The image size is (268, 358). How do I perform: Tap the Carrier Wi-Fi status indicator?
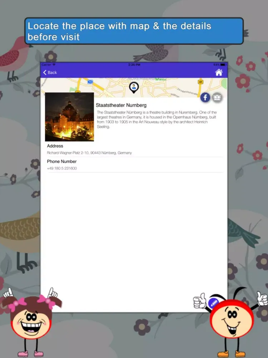tap(48, 65)
